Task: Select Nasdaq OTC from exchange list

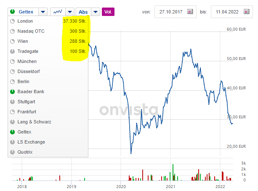Action: tap(31, 31)
